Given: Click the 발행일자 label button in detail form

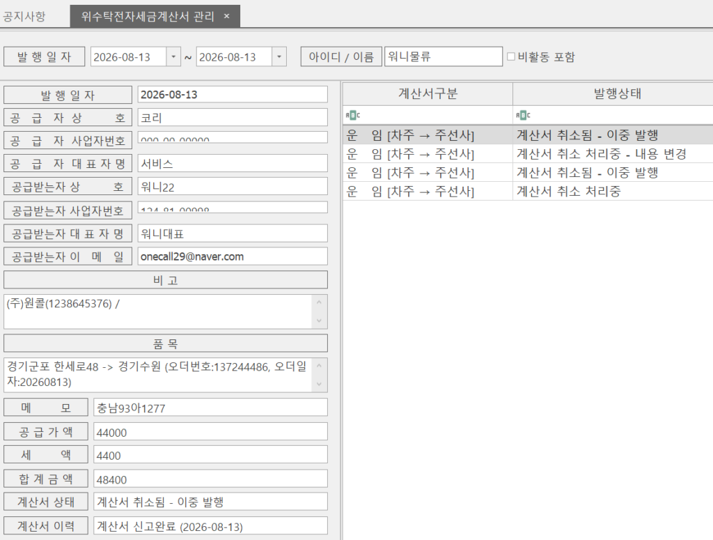Looking at the screenshot, I should click(68, 95).
